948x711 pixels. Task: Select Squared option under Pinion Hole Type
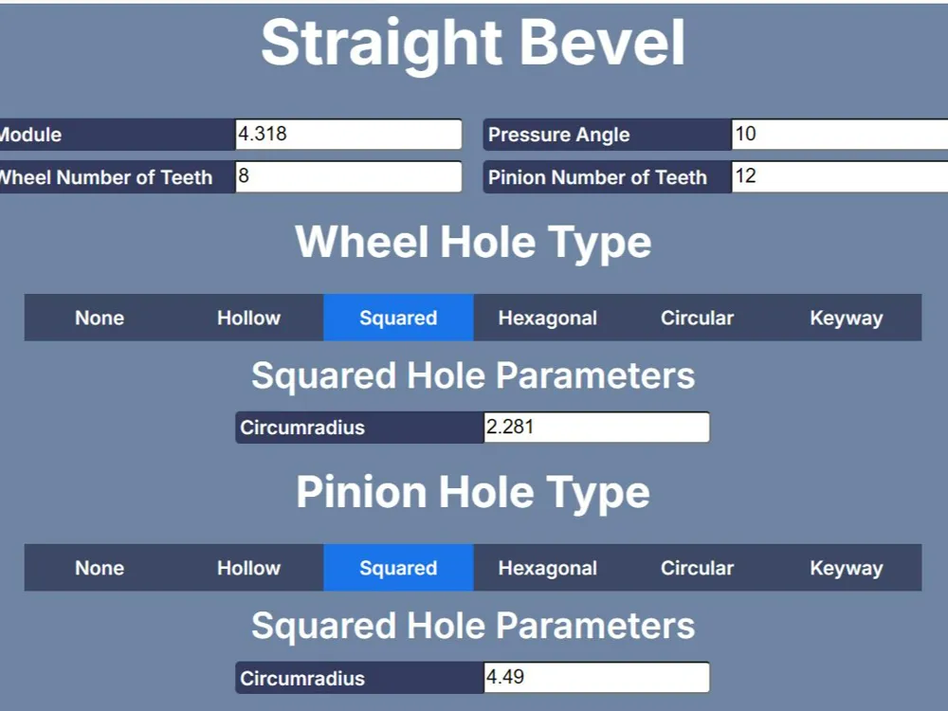(x=398, y=568)
